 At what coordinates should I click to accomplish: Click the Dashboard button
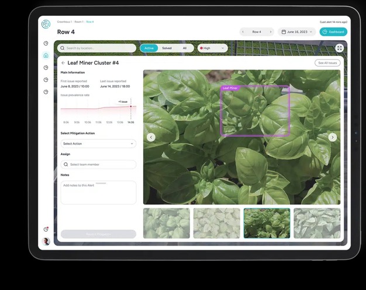[333, 32]
